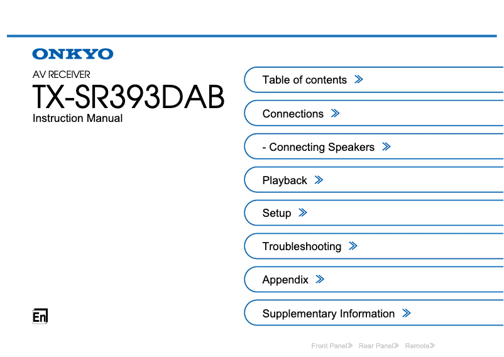Click the AV RECEIVER heading text
504x357 pixels.
click(61, 74)
